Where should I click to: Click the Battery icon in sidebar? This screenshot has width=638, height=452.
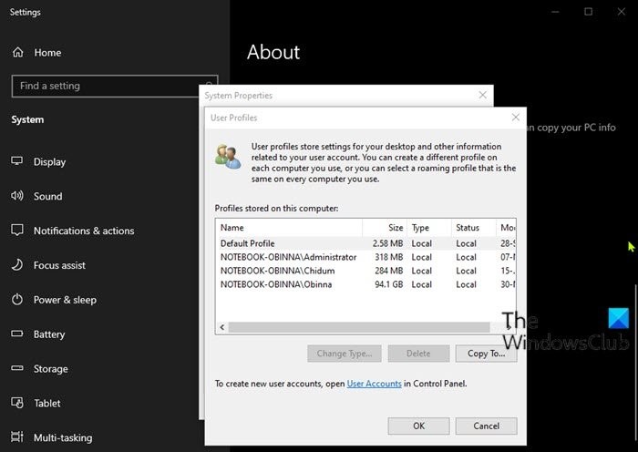pyautogui.click(x=17, y=334)
